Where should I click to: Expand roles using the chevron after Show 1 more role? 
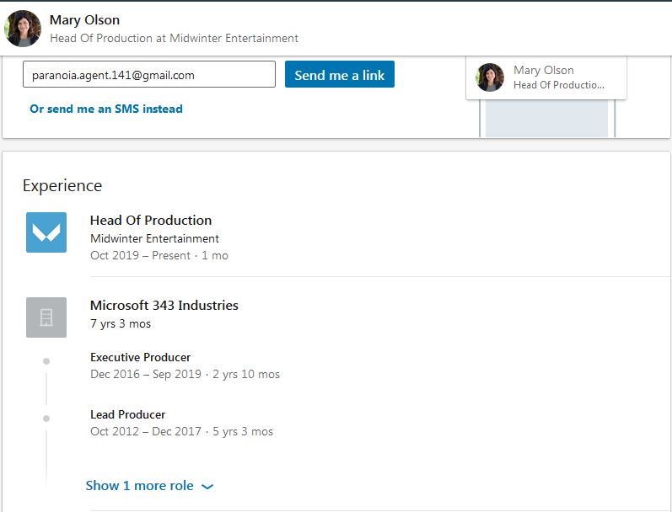click(x=208, y=487)
